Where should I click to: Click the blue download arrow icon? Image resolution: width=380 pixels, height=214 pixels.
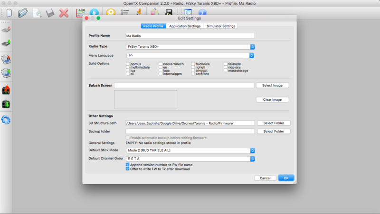pos(94,12)
